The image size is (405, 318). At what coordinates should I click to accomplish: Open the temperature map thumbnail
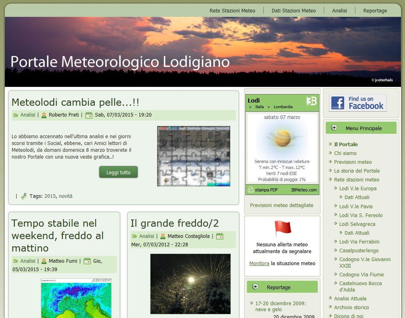(76, 298)
